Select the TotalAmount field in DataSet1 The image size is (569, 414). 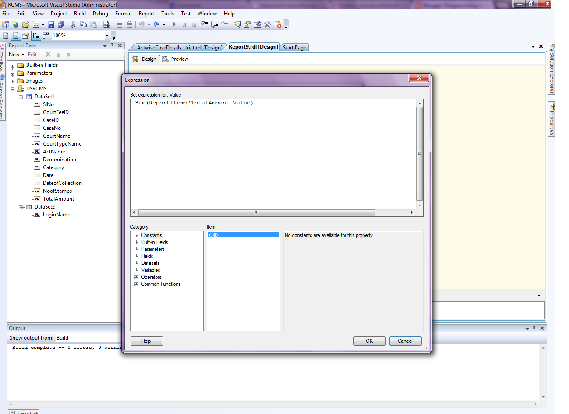[x=58, y=199]
